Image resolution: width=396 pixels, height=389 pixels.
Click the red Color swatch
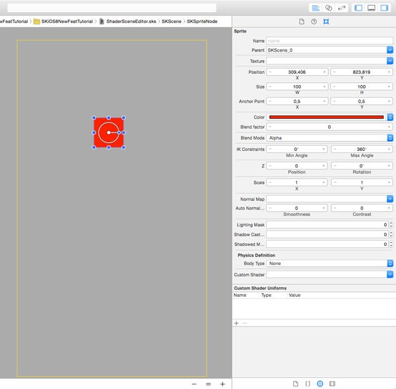tap(326, 117)
